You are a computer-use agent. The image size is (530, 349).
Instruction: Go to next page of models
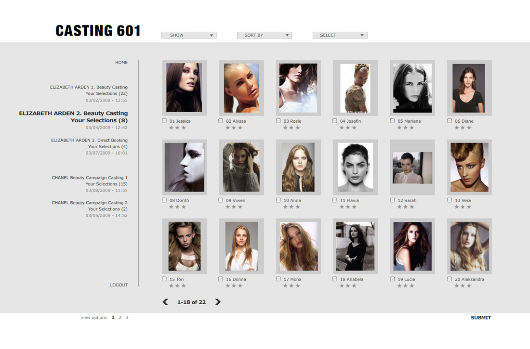[x=218, y=302]
